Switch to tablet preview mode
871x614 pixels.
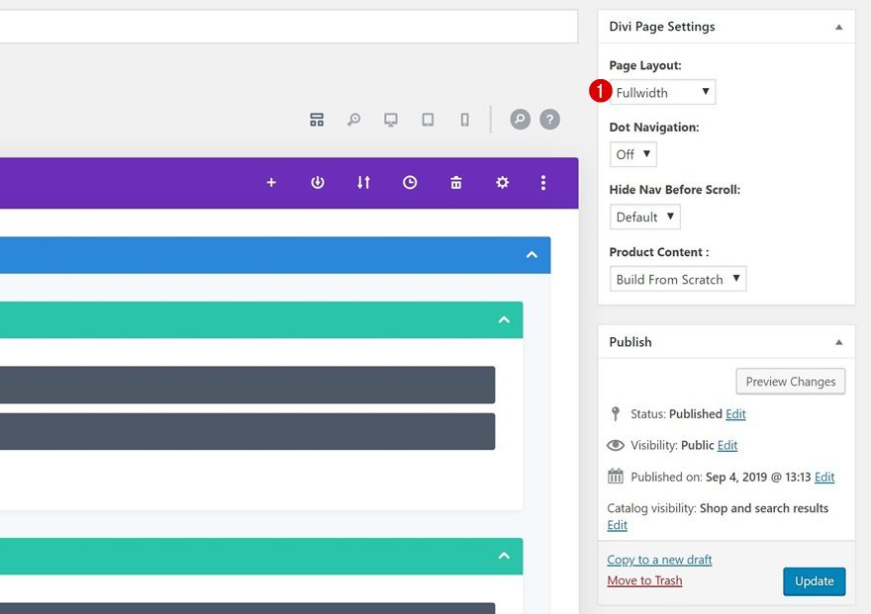pyautogui.click(x=427, y=119)
